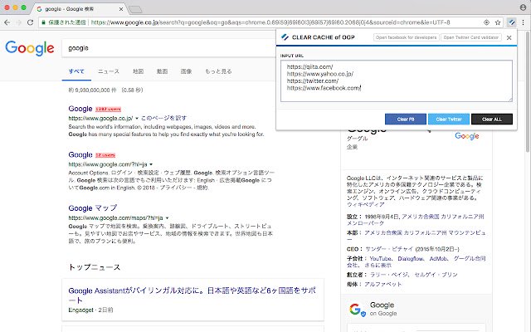This screenshot has width=531, height=332.
Task: Click the YouTube subsidiary link
Action: [x=381, y=258]
